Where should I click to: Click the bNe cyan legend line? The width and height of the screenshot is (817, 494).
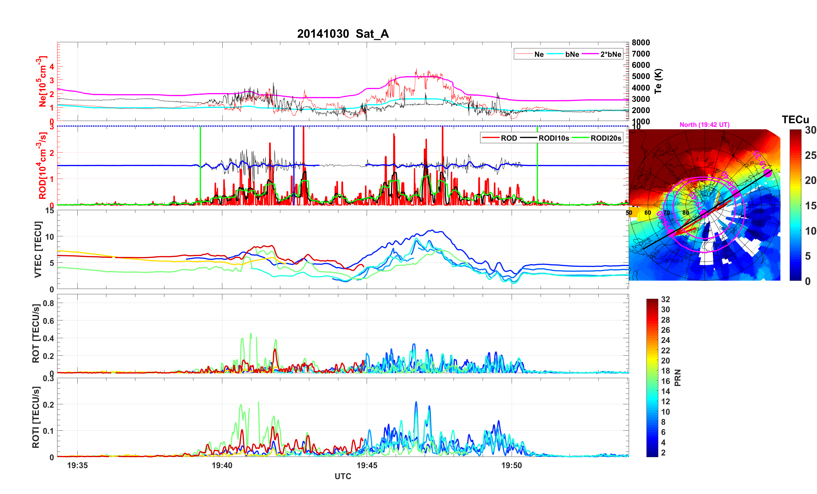(555, 54)
